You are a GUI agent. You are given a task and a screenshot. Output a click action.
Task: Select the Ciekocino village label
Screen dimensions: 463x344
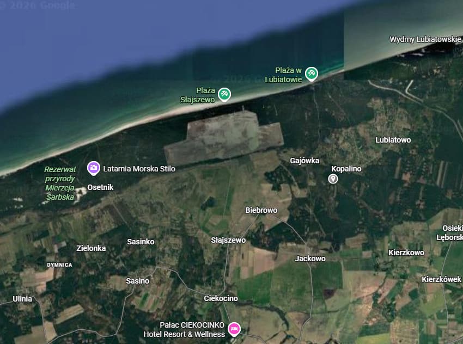[221, 298]
